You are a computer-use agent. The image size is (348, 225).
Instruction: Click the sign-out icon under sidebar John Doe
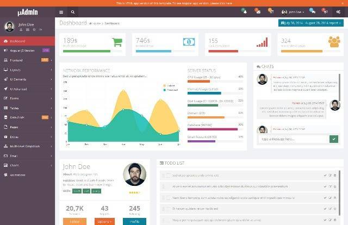click(x=41, y=29)
